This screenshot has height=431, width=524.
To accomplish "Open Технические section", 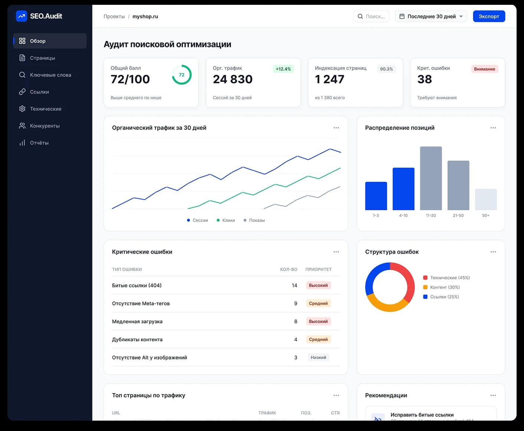I will click(50, 109).
